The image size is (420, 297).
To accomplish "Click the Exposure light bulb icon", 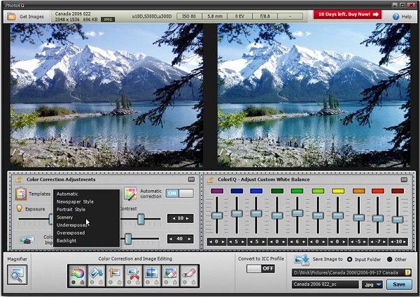I will 20,208.
